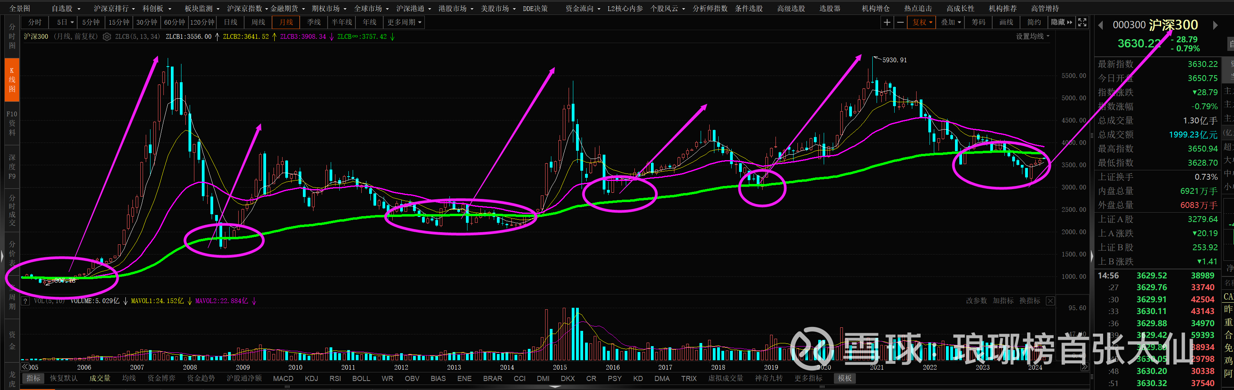Open the 设置均线 moving average dropdown
The height and width of the screenshot is (390, 1234).
(1032, 37)
